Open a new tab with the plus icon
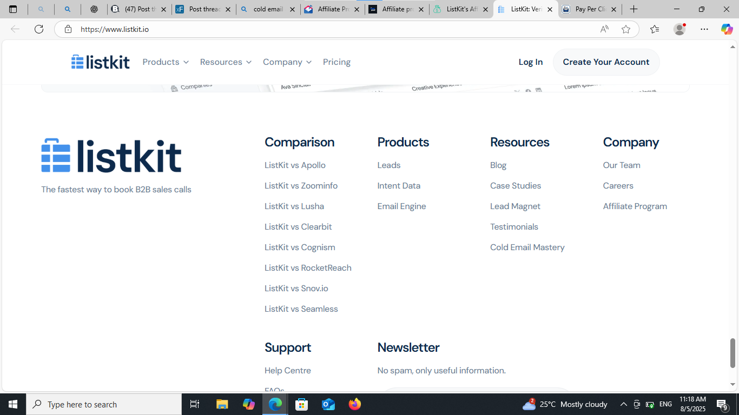This screenshot has width=739, height=415. pyautogui.click(x=634, y=9)
